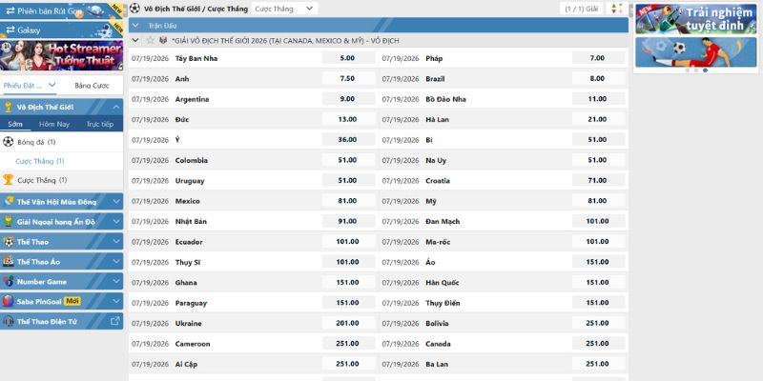
Task: Select Hà Lan odds 21.00
Action: point(598,119)
